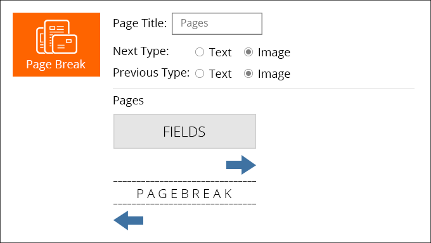Click the 'Text' label beside Previous Type
Viewport: 431px width, 243px height.
pos(220,74)
